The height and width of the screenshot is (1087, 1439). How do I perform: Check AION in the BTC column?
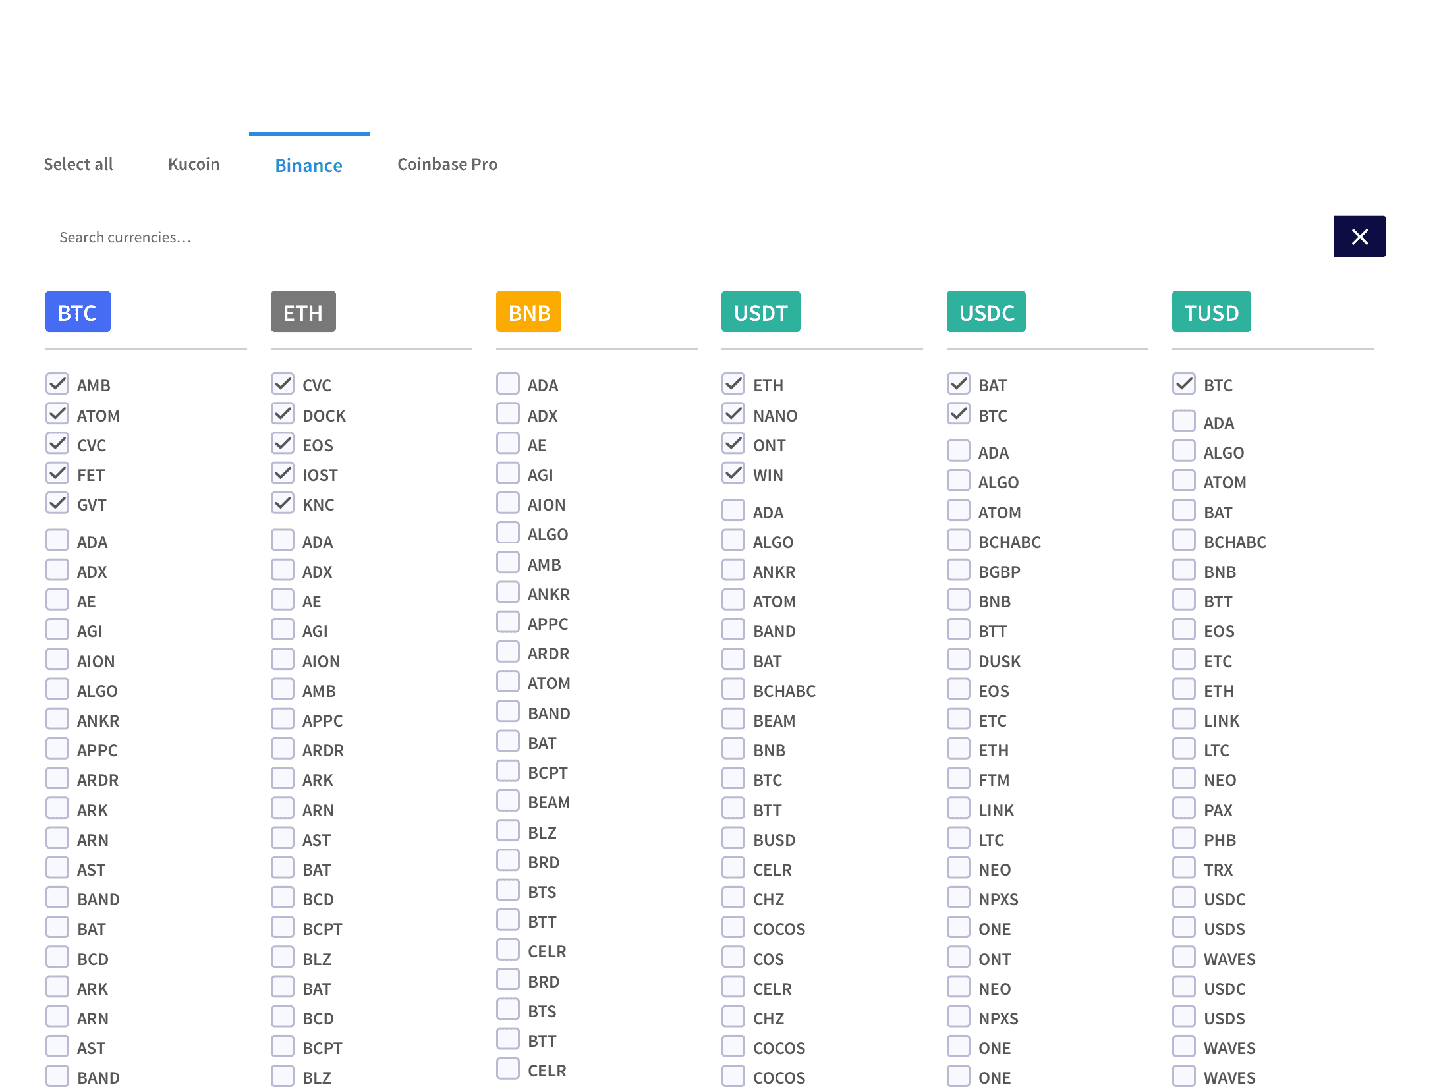[57, 659]
